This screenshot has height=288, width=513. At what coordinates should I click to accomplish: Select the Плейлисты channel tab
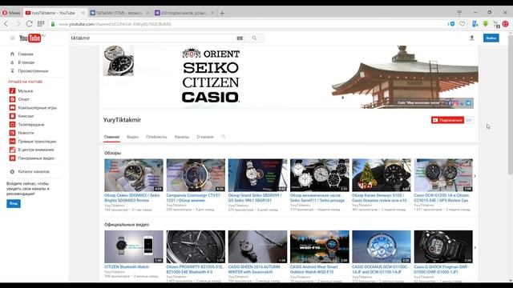pyautogui.click(x=156, y=137)
